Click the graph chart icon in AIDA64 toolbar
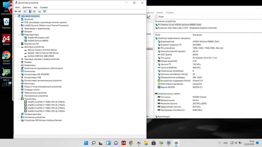 point(149,17)
